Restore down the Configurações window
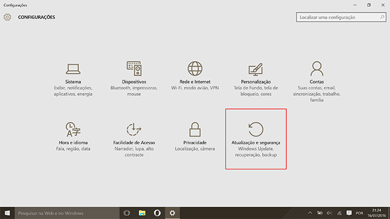 point(369,5)
